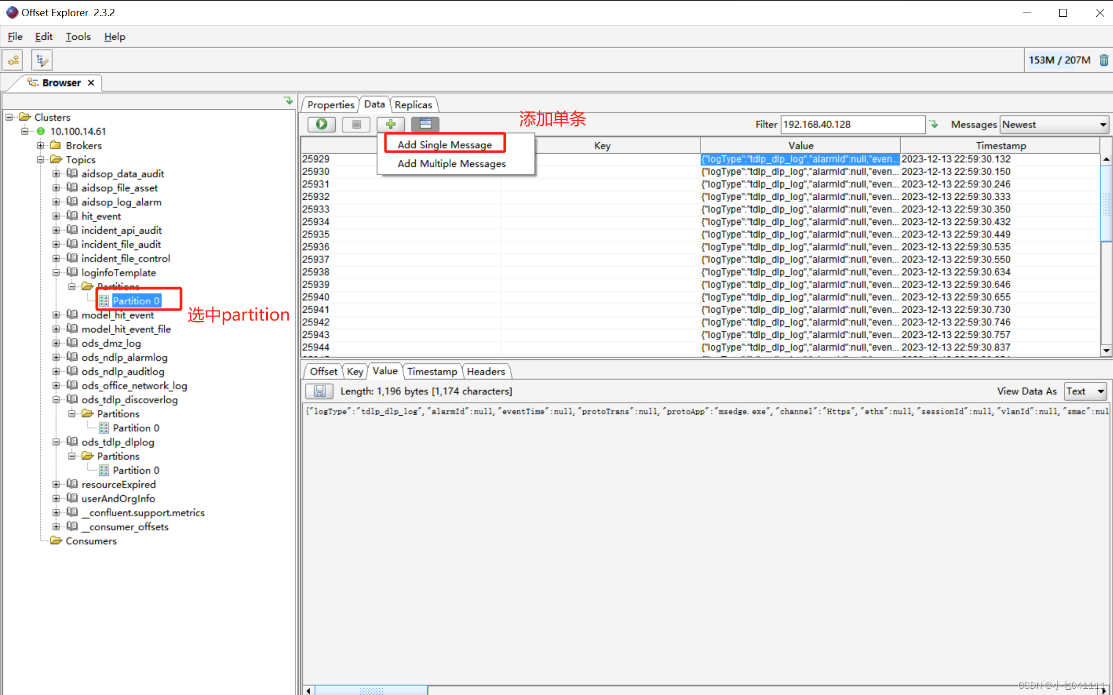
Task: Click the message table vertical scrollbar
Action: 1106,204
